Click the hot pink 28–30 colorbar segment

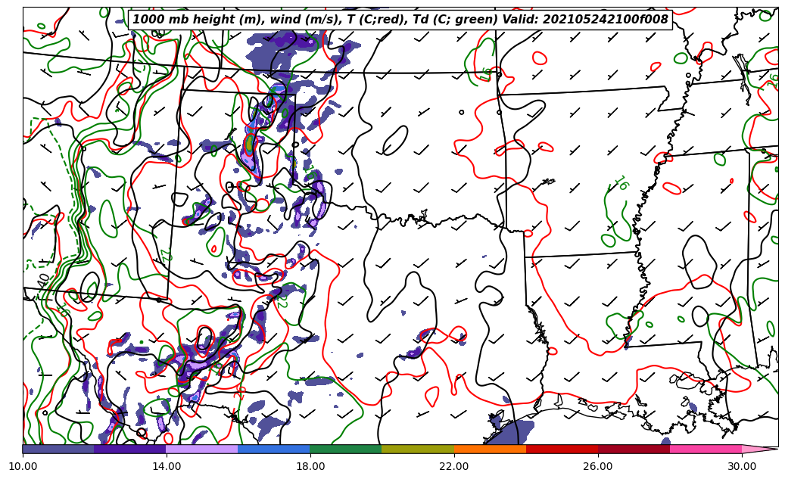click(x=706, y=449)
